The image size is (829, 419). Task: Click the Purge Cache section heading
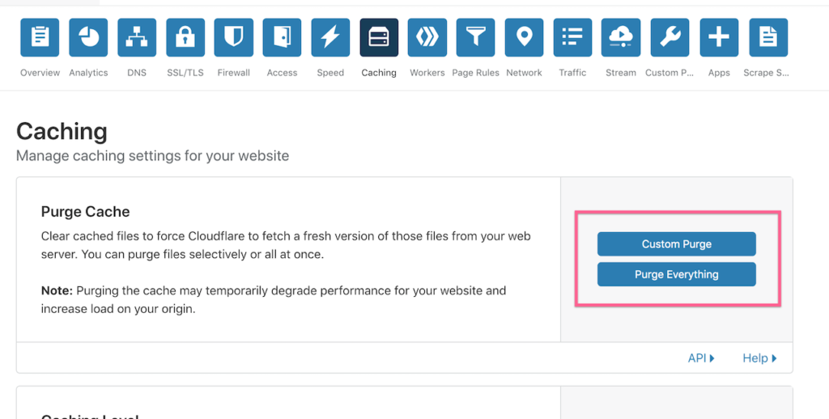coord(85,212)
